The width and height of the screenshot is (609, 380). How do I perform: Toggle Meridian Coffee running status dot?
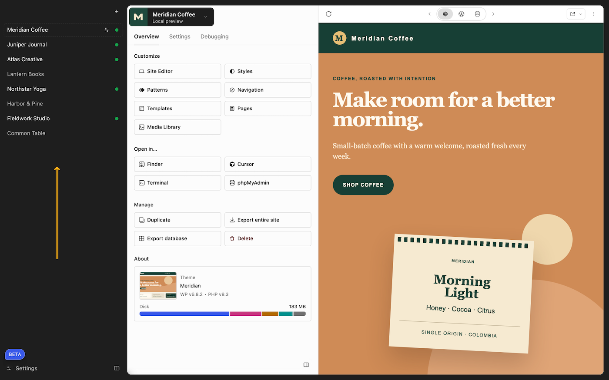click(x=117, y=30)
